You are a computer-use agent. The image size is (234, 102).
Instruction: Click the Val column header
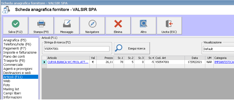tap(93, 58)
